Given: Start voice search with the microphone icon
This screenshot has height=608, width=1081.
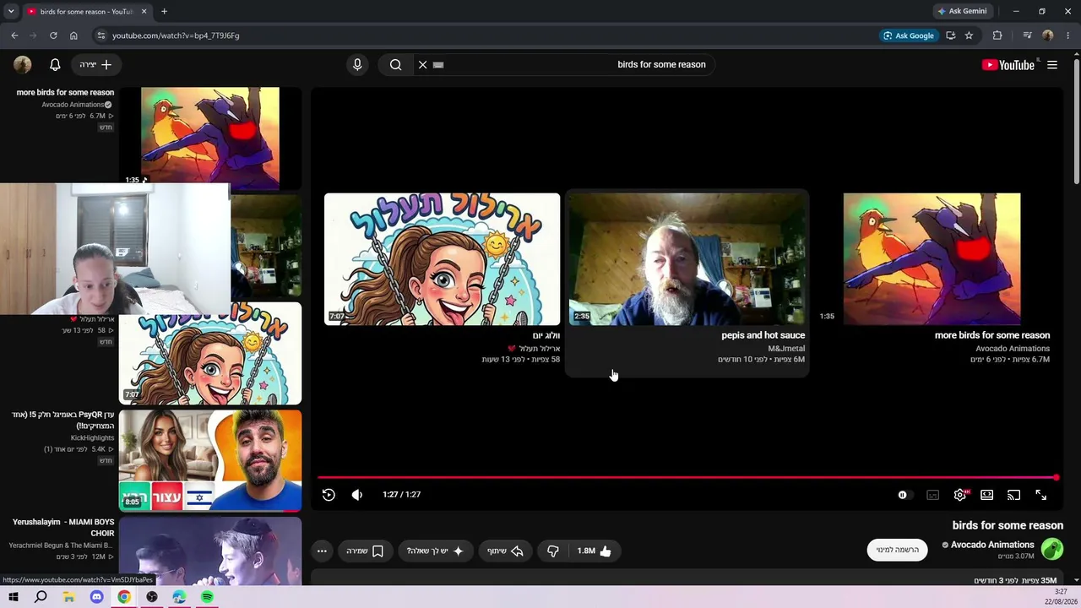Looking at the screenshot, I should point(357,64).
